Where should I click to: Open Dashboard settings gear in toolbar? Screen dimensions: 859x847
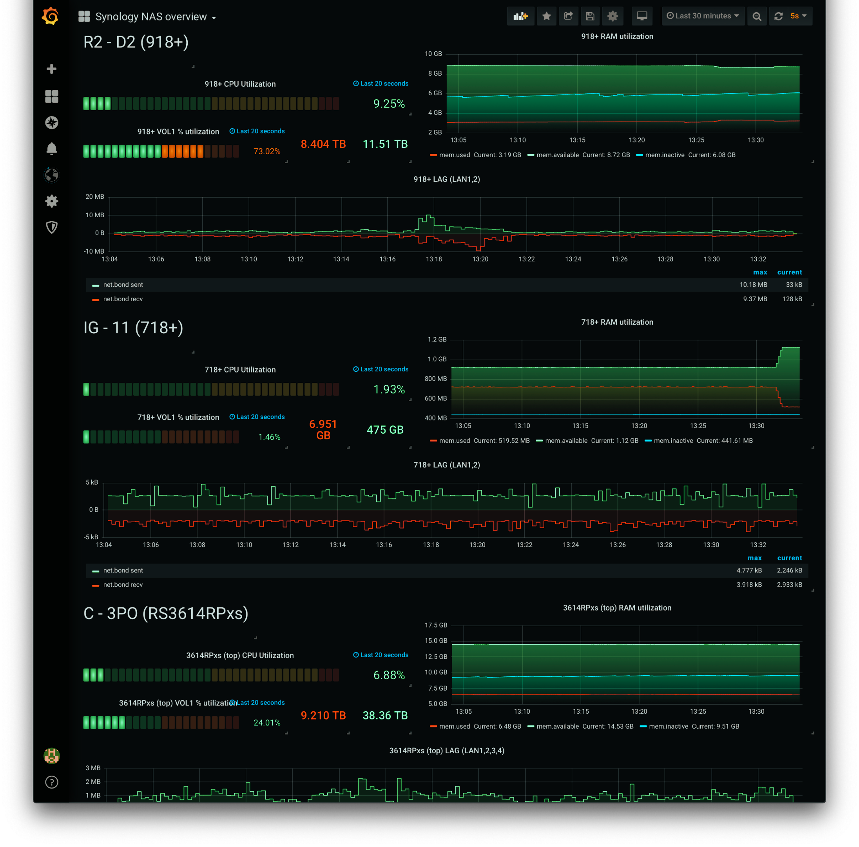tap(613, 16)
